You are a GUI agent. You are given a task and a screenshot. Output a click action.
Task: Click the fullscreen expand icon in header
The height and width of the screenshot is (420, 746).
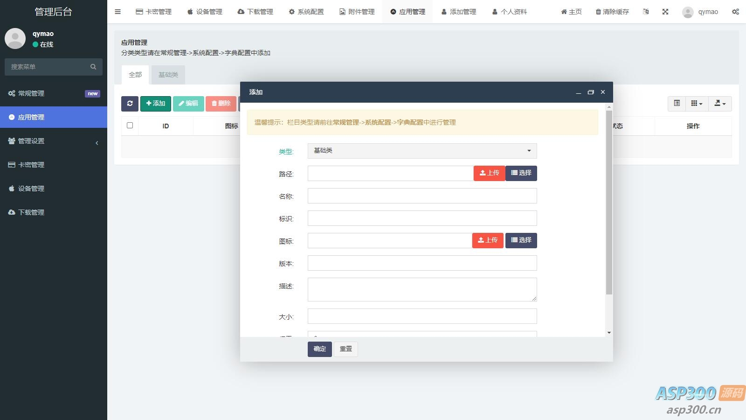665,12
